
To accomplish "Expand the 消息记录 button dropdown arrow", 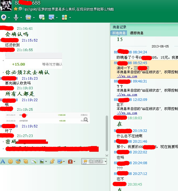I will coord(105,162).
